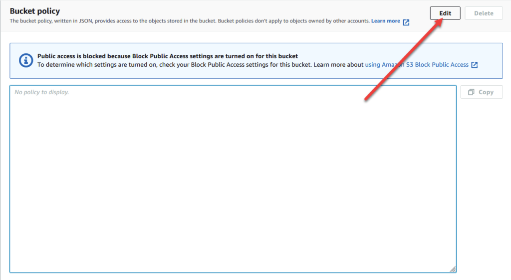Click external link icon beside Learn more

click(x=406, y=22)
